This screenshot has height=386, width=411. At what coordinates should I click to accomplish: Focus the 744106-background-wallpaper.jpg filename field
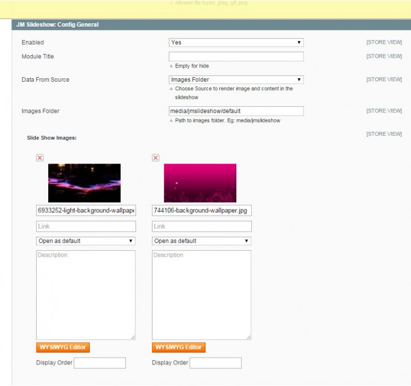click(201, 210)
